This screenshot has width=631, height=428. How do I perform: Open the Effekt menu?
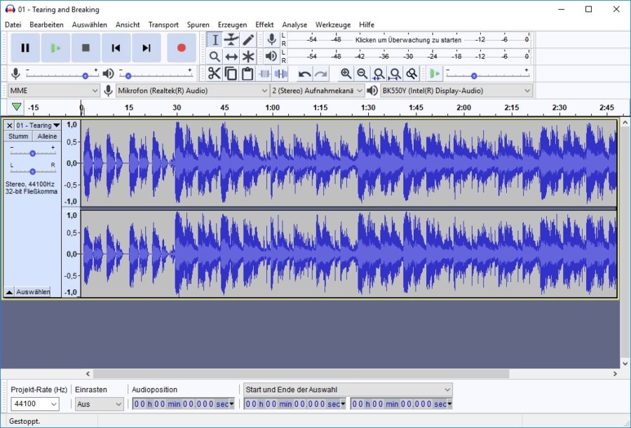pyautogui.click(x=264, y=25)
